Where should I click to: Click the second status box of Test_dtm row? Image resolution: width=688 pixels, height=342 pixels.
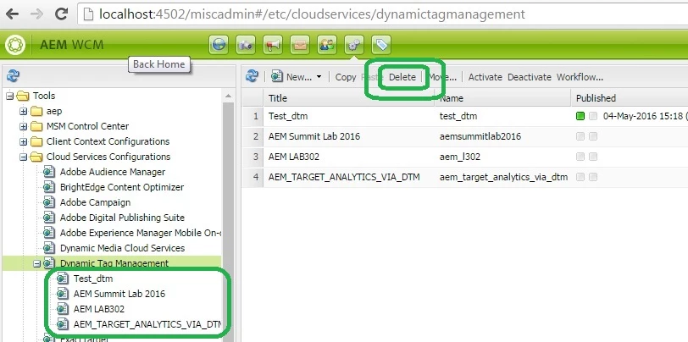coord(593,116)
